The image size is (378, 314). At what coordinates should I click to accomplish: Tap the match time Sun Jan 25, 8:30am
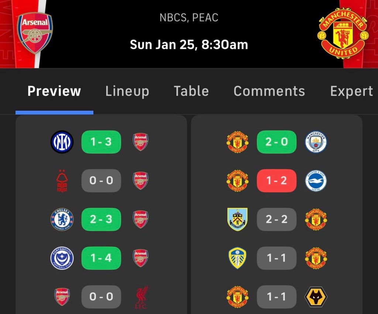[x=189, y=45]
